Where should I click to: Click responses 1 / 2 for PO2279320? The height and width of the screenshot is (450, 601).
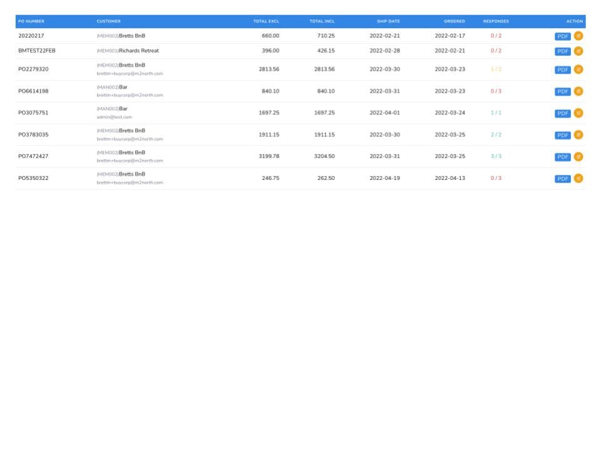point(496,69)
